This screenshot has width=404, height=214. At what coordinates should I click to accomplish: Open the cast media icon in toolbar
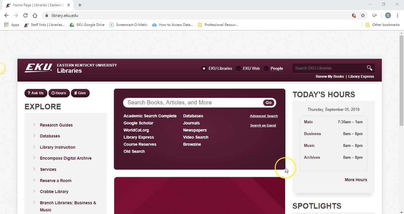[374, 15]
